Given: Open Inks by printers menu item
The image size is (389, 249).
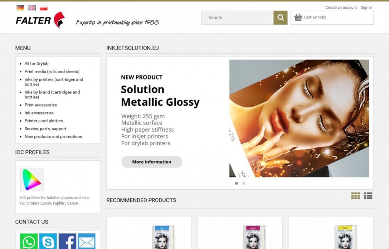Looking at the screenshot, I should (x=54, y=82).
